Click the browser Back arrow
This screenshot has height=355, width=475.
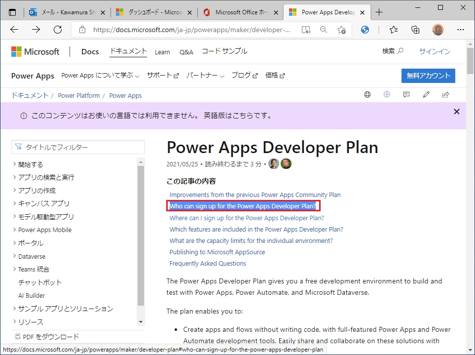pos(14,30)
